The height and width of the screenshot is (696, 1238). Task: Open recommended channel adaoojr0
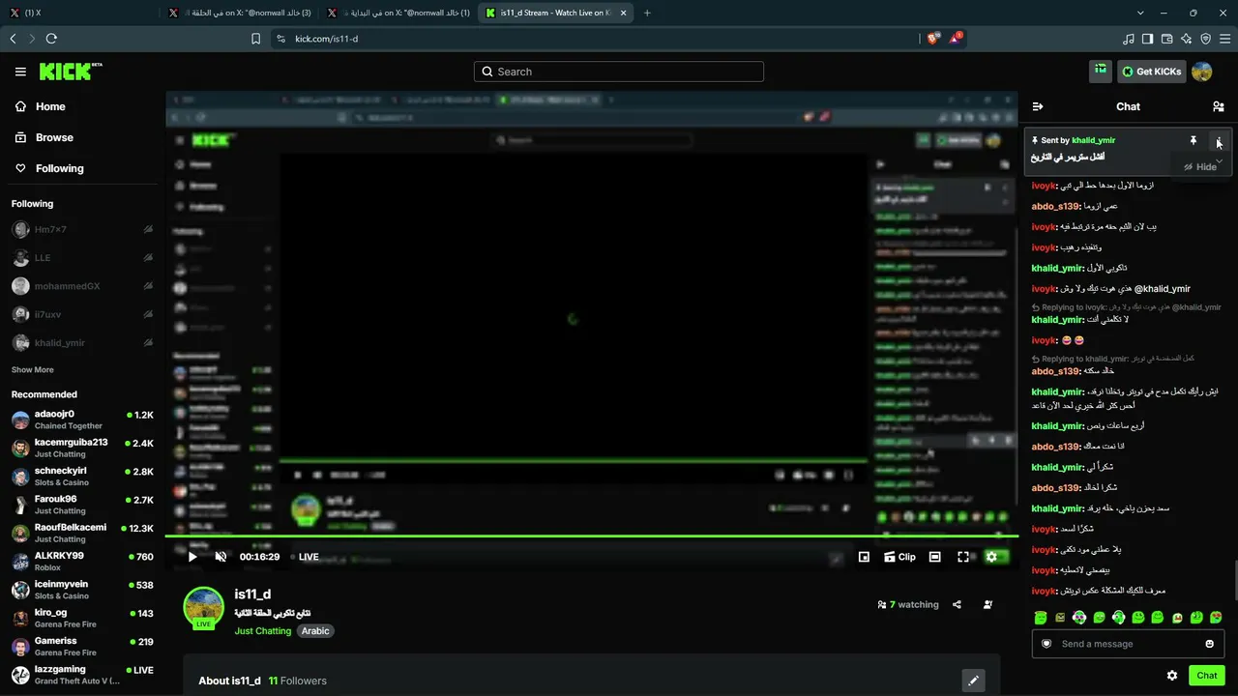(82, 420)
